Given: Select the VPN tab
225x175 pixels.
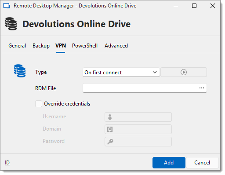Looking at the screenshot, I should 61,46.
